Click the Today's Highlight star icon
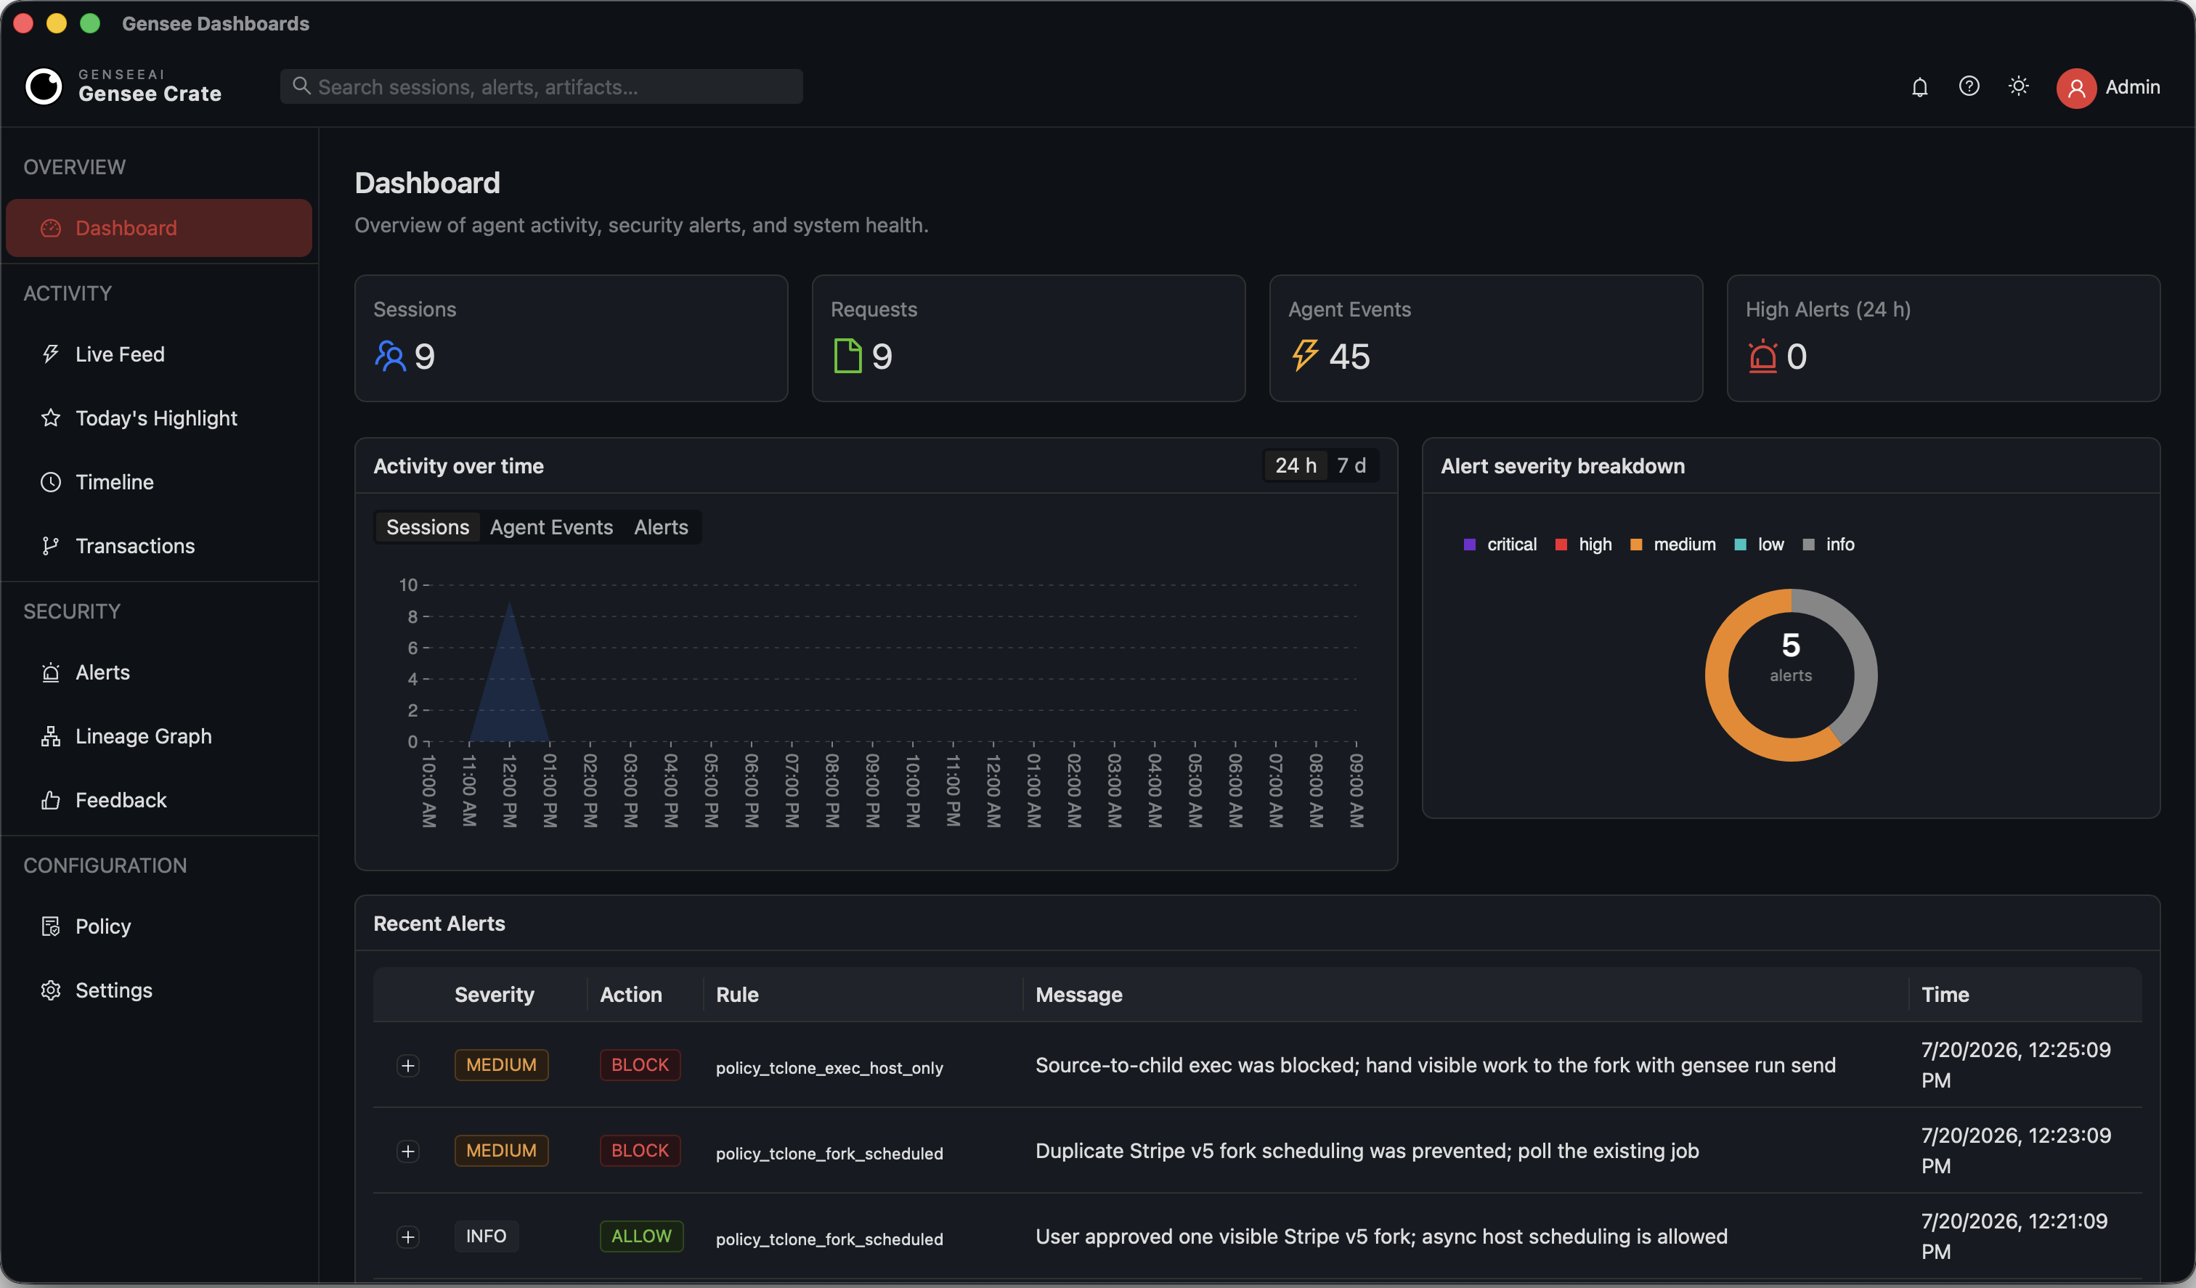This screenshot has height=1288, width=2196. click(x=51, y=418)
